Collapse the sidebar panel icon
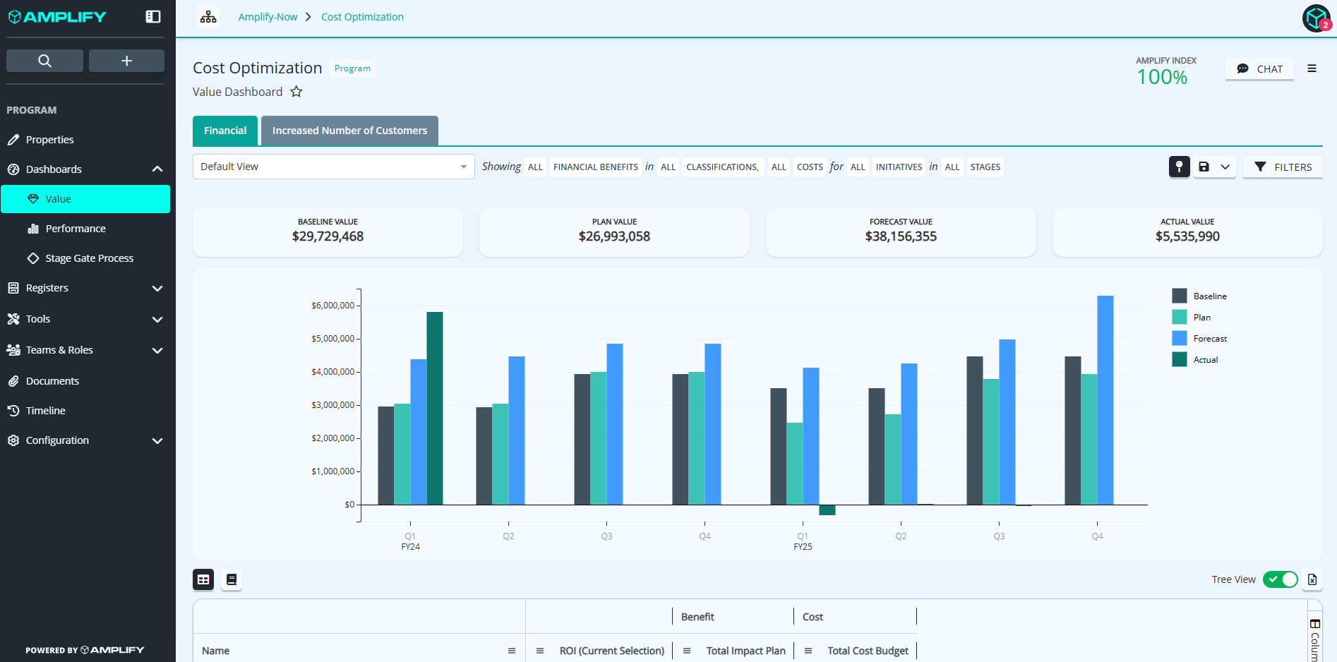1337x662 pixels. (x=153, y=16)
